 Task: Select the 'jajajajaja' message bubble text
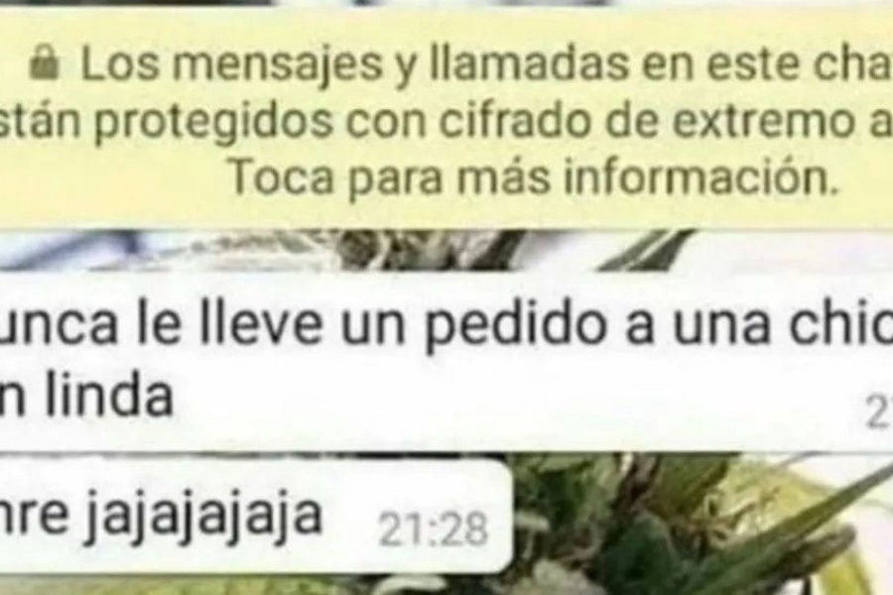coord(204,516)
